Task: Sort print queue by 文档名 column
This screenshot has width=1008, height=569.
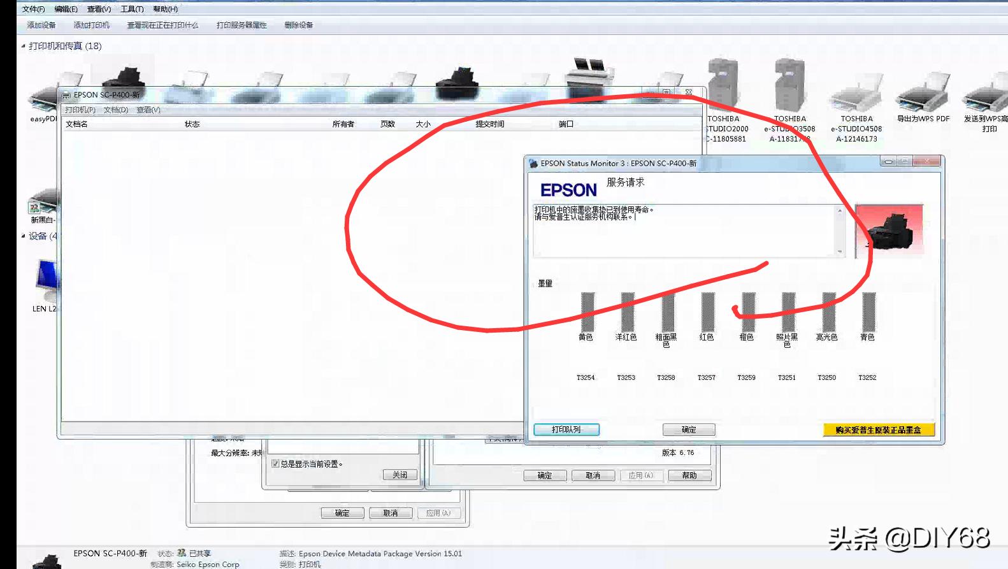Action: [x=76, y=124]
